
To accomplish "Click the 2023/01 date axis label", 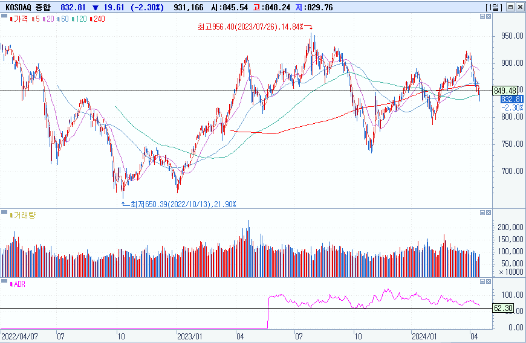I will (189, 336).
